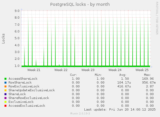This screenshot has height=117, width=160.
Task: Select the ShareLock legend label
Action: pyautogui.click(x=17, y=94)
